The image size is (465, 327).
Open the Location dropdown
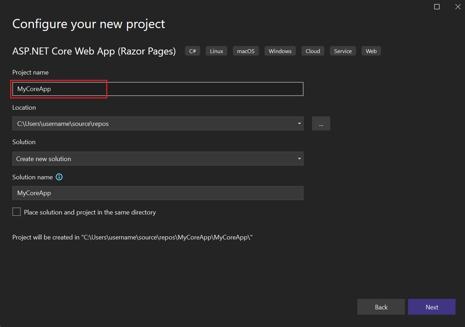coord(299,123)
